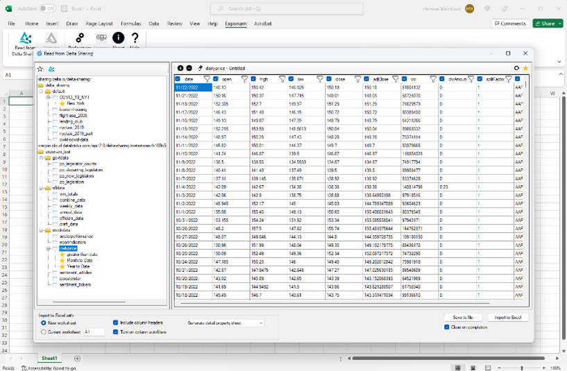Open the Home ribbon tab
Viewport: 567px width, 371px height.
(x=32, y=24)
